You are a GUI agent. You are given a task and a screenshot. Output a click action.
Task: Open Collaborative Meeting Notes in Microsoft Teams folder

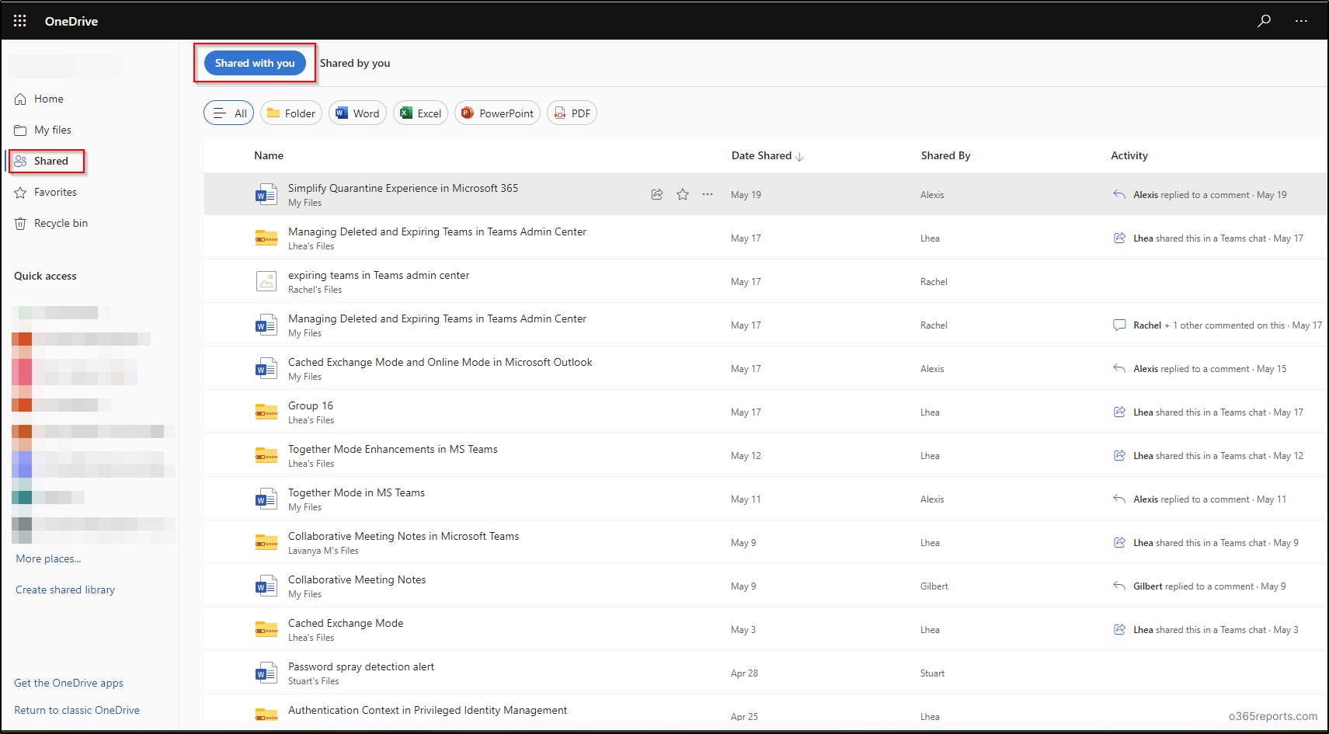[x=403, y=536]
